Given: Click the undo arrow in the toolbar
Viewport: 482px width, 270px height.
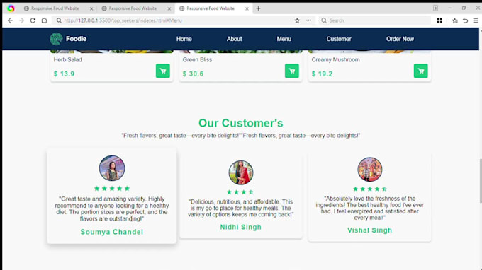Looking at the screenshot, I should pyautogui.click(x=466, y=20).
